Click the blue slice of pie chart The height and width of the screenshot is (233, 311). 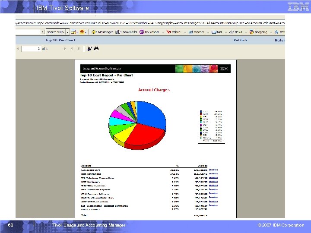(151, 115)
